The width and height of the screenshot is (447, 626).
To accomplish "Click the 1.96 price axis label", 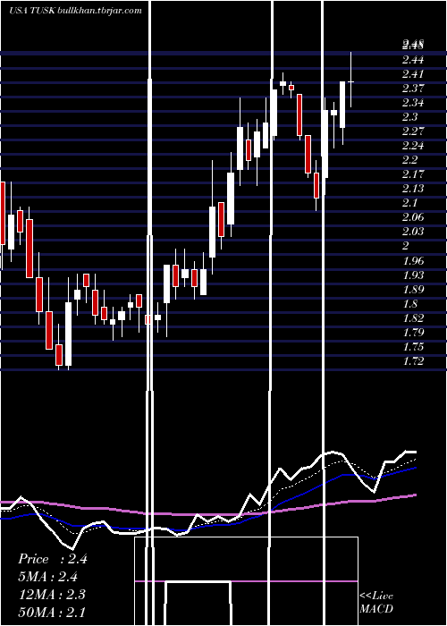I will pyautogui.click(x=413, y=261).
